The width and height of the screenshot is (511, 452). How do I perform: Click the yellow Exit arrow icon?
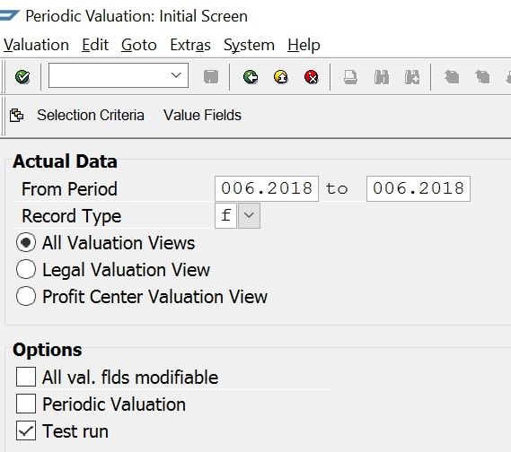(281, 77)
